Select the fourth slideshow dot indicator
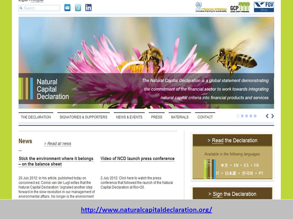Screen dimensions: 293x219 tap(251, 116)
